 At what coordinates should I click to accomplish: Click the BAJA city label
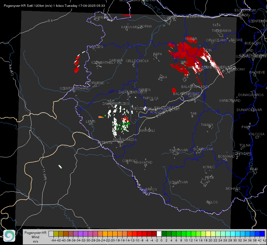point(254,169)
